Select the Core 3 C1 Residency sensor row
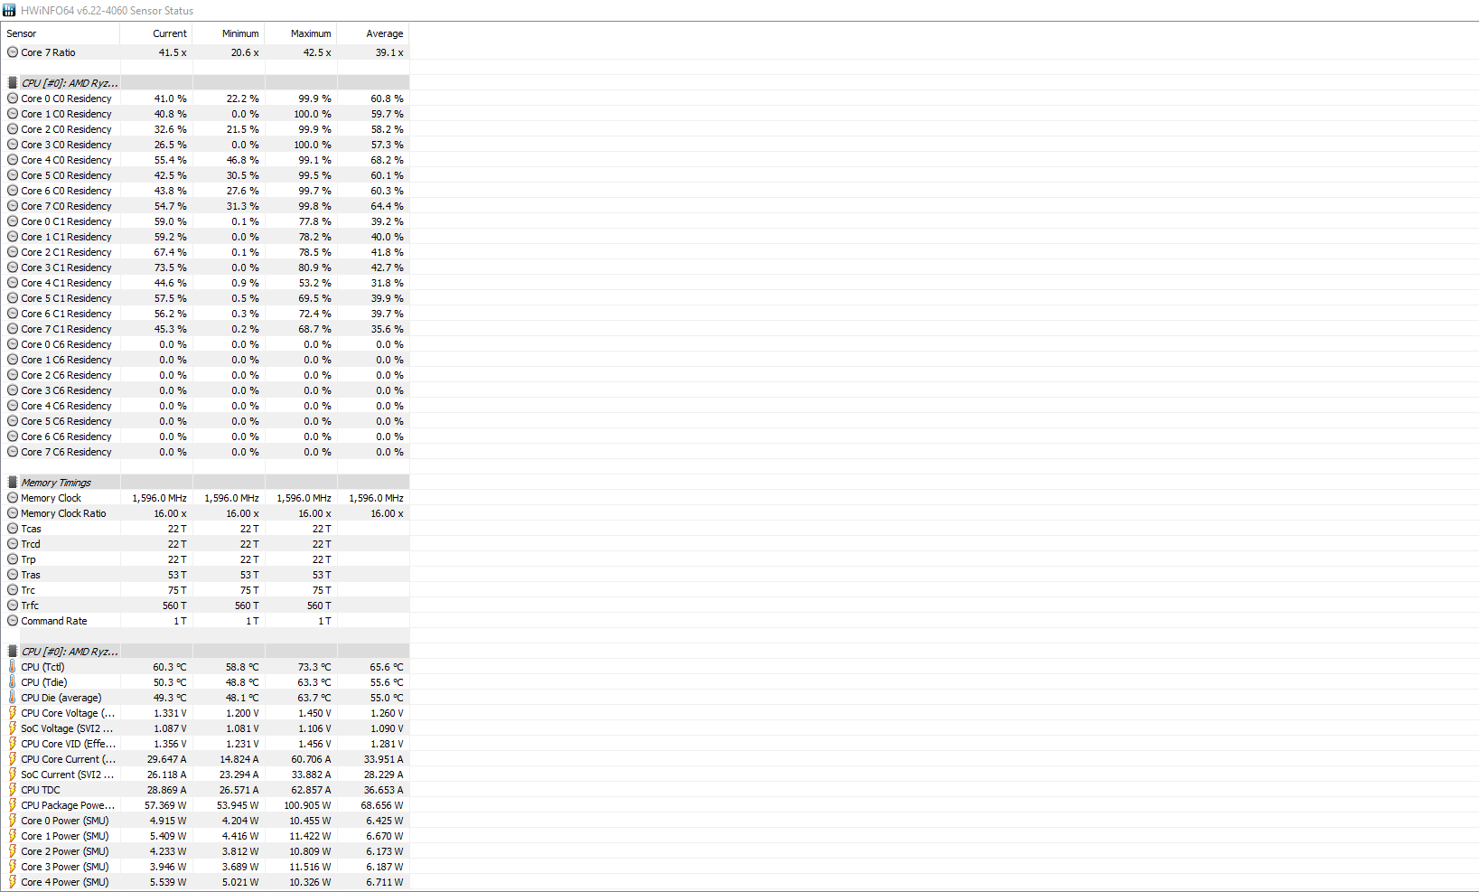1479x892 pixels. (x=66, y=268)
